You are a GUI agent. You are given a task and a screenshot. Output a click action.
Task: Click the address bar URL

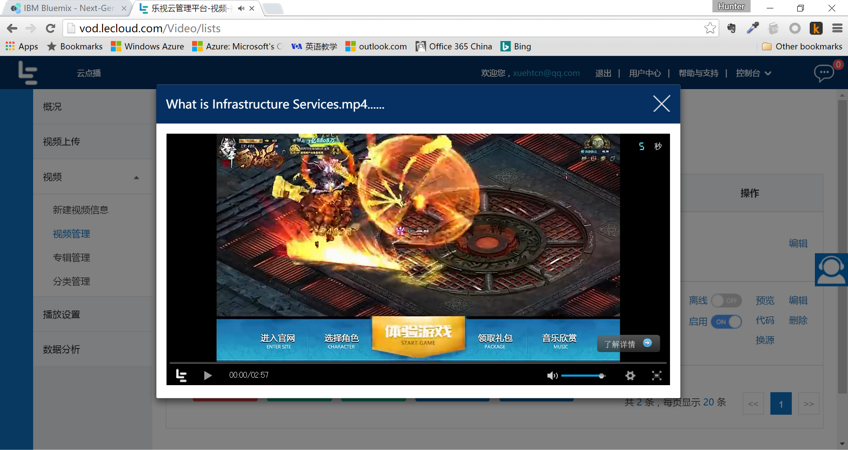tap(150, 28)
